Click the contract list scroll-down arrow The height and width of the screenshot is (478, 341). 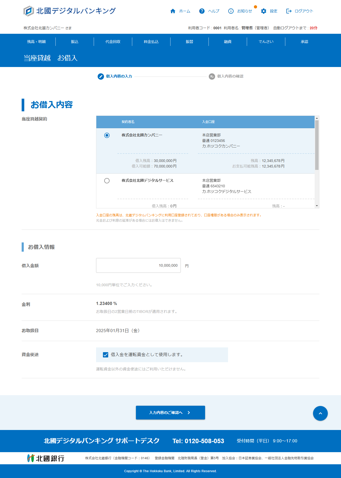(317, 206)
